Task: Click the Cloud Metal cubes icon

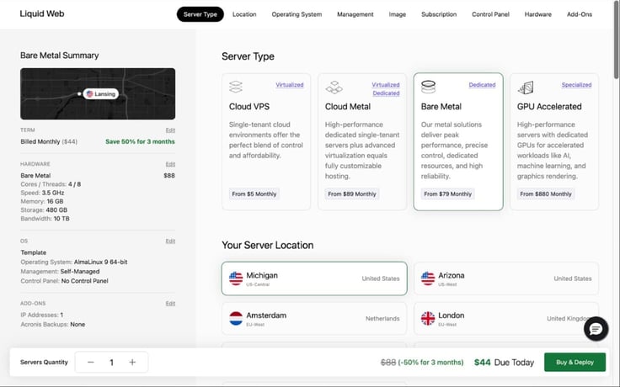Action: tap(334, 87)
